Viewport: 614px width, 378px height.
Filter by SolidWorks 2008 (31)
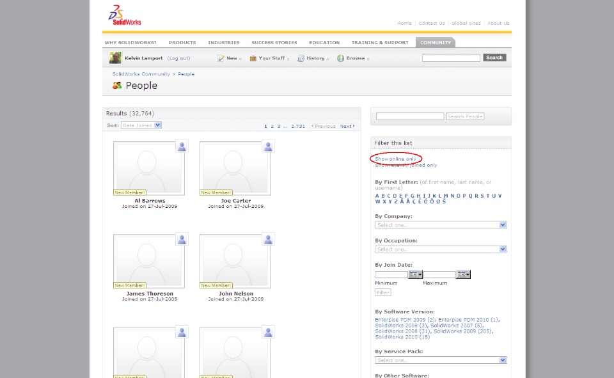coord(402,331)
